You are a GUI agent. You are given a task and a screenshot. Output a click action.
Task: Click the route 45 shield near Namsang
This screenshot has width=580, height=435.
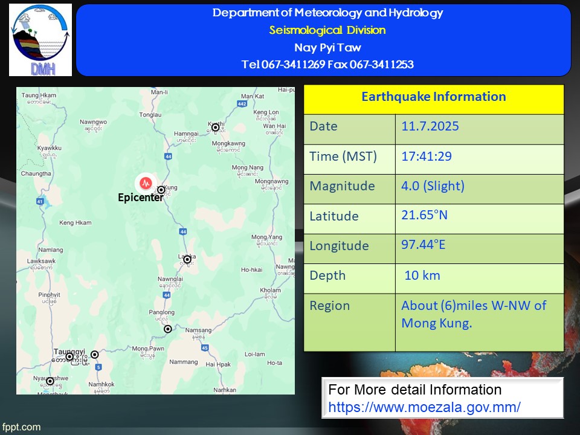tap(205, 348)
